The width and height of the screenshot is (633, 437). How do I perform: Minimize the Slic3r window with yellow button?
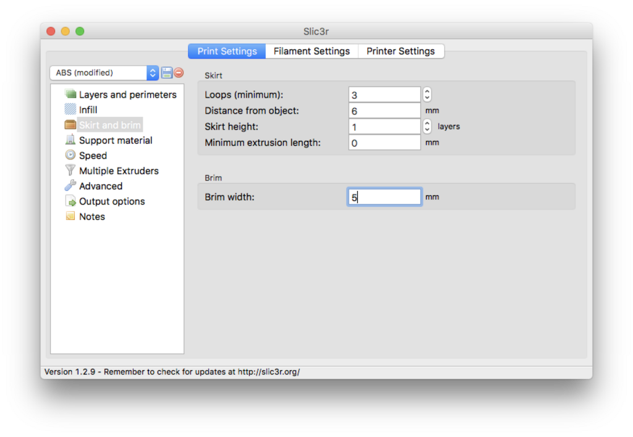[x=66, y=31]
